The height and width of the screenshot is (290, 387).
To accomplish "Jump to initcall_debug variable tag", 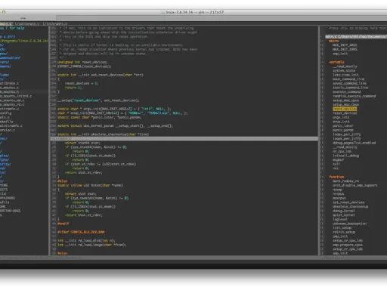I will coord(345,156).
